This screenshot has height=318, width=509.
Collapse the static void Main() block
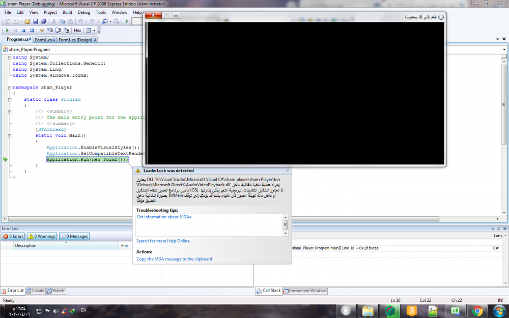9,136
